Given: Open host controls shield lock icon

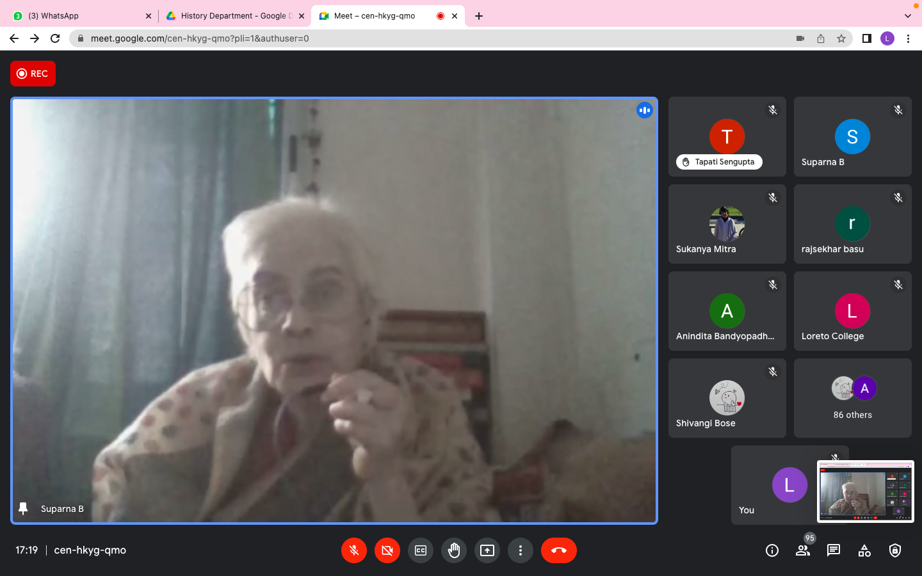Looking at the screenshot, I should (895, 550).
